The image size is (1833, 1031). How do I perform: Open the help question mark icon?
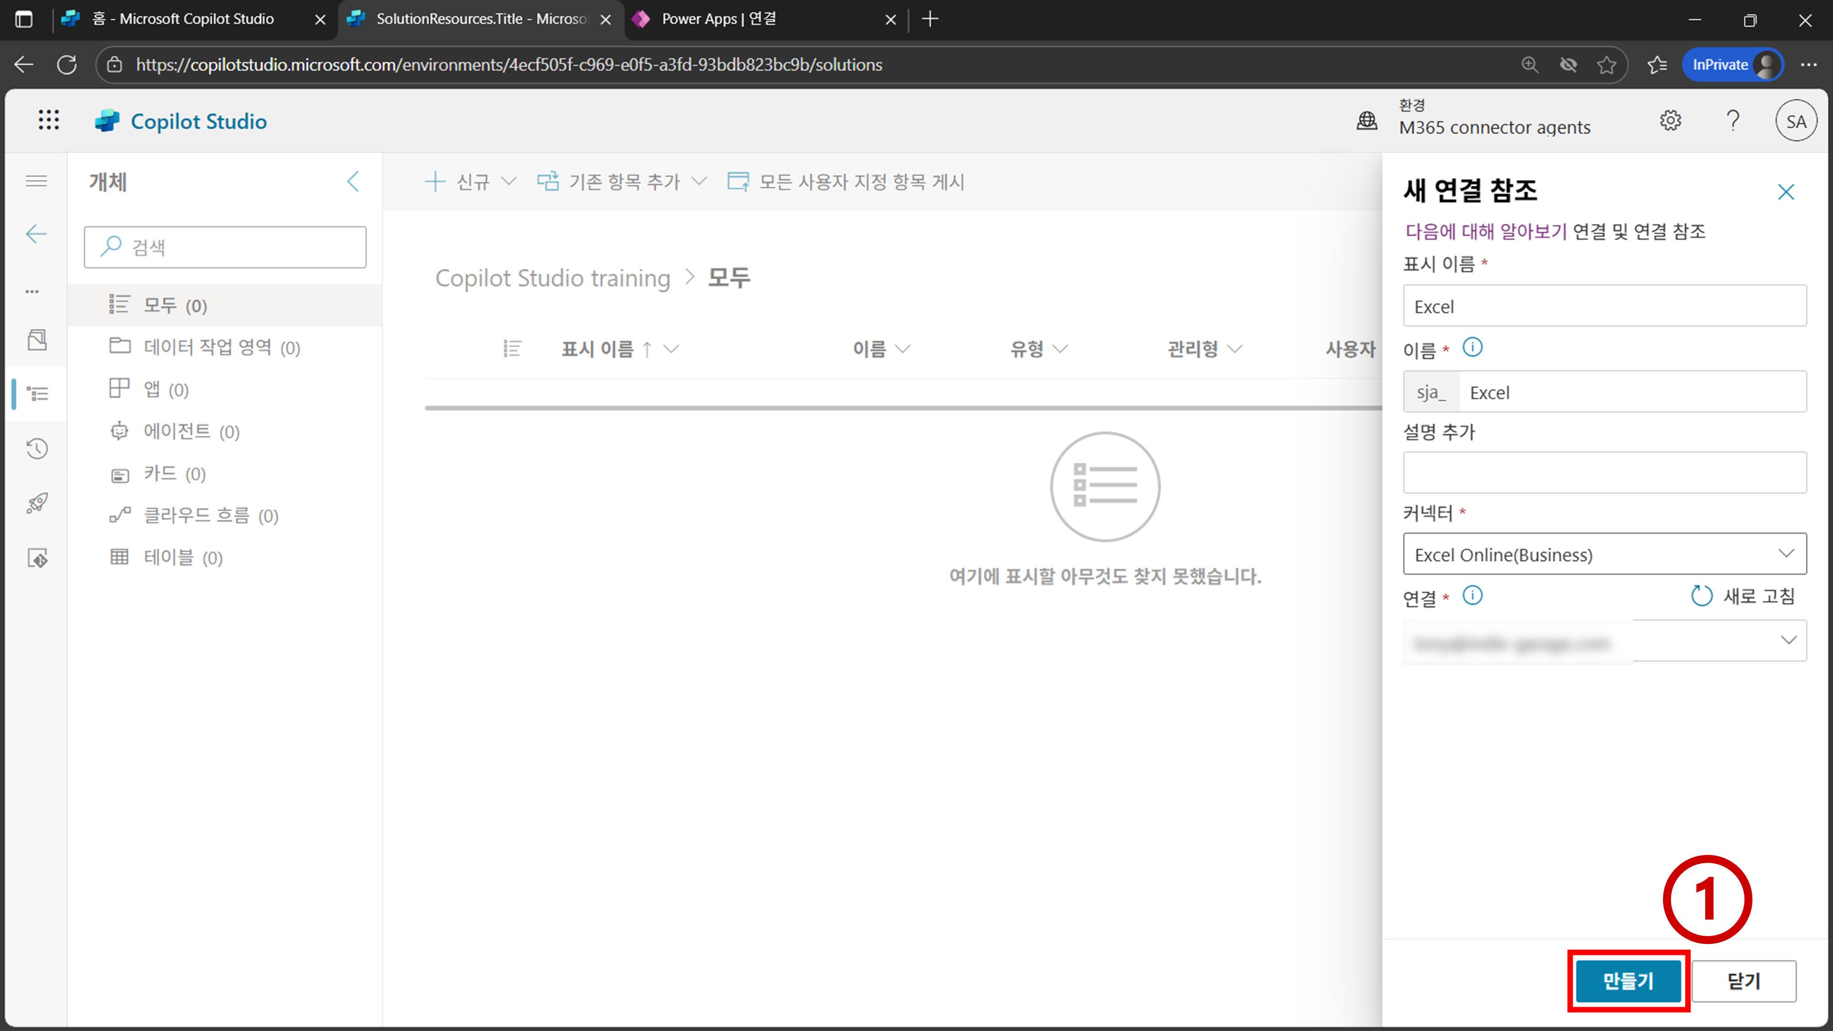[x=1733, y=121]
